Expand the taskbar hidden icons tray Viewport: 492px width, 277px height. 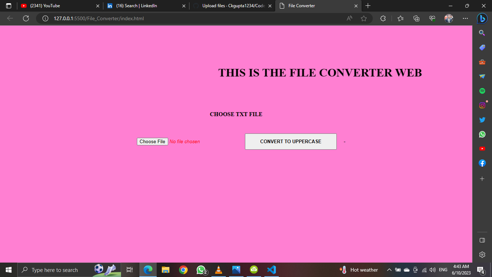coord(389,270)
